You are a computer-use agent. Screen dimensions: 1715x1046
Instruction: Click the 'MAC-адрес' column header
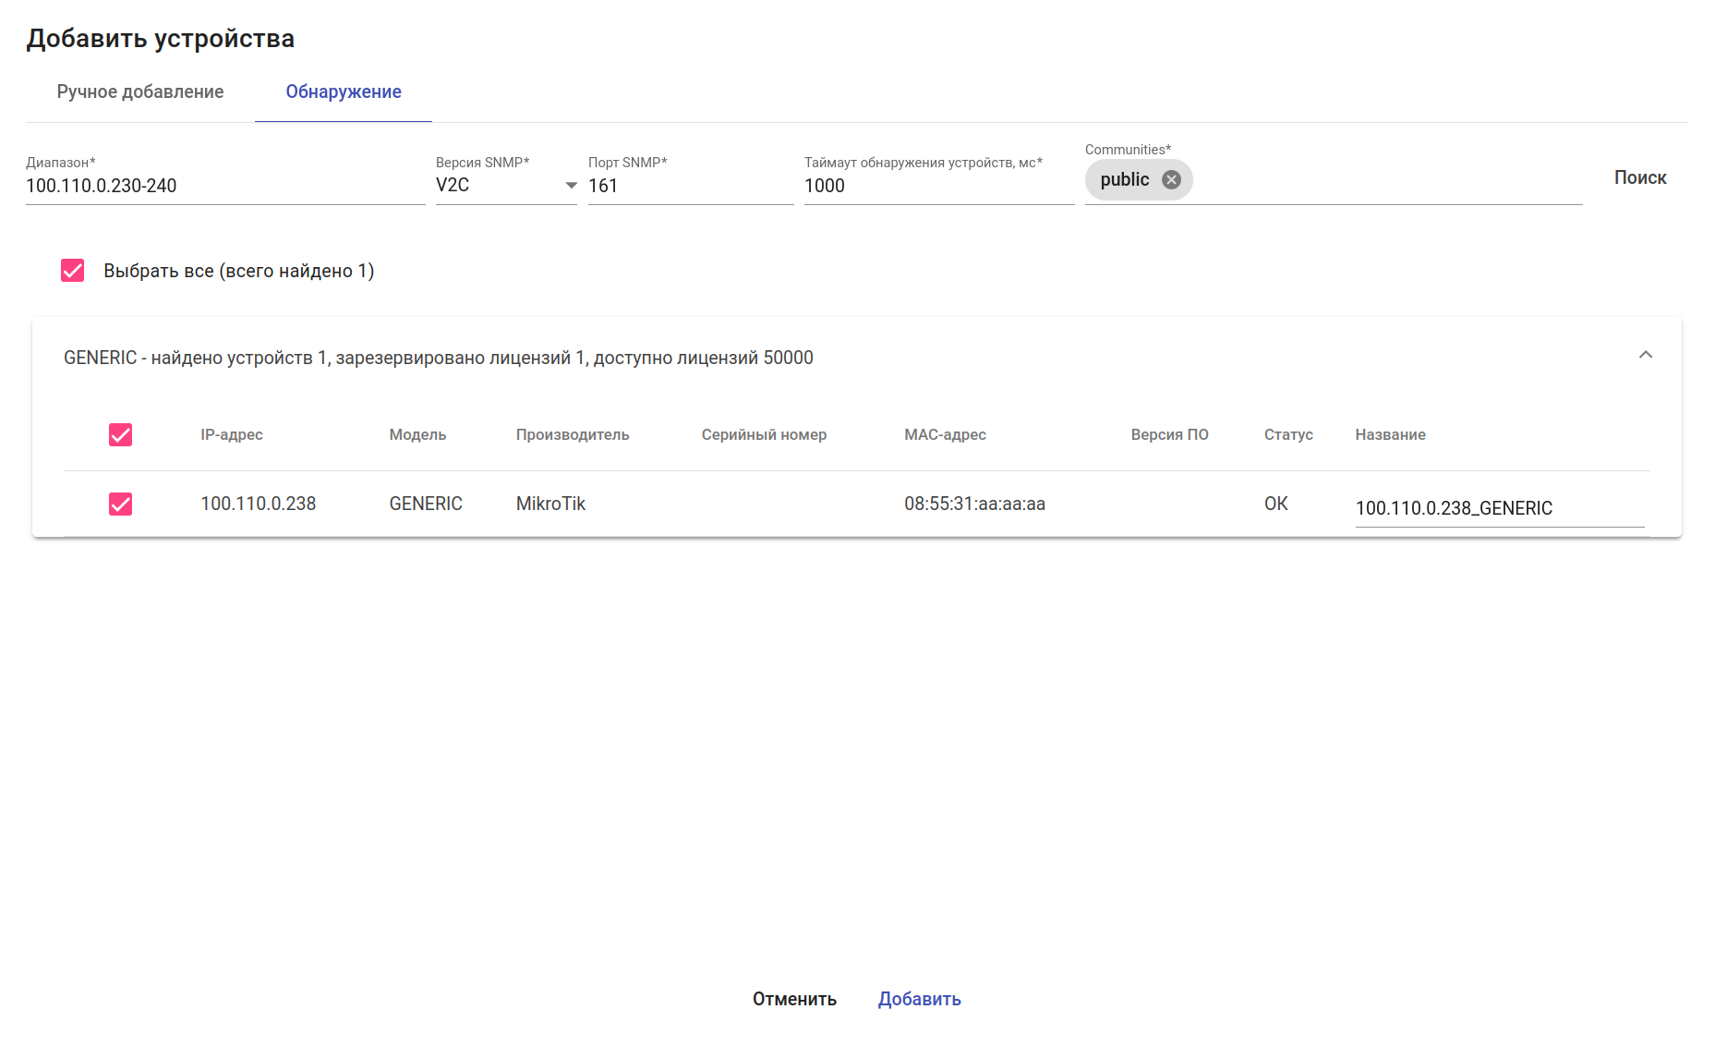(945, 435)
